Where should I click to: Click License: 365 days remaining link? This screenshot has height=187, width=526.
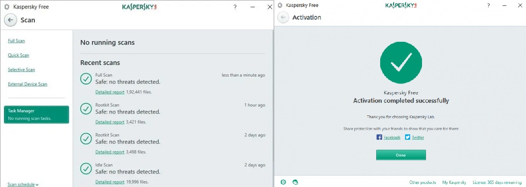click(497, 183)
